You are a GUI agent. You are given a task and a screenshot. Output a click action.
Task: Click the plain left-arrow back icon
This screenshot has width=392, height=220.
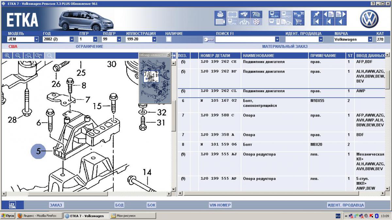[341, 22]
